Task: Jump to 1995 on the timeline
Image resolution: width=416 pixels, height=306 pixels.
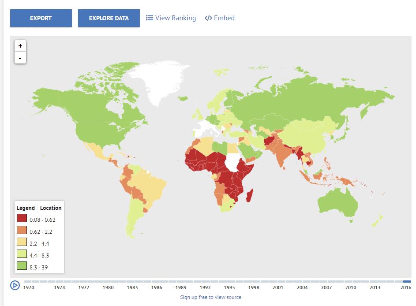Action: (x=229, y=287)
